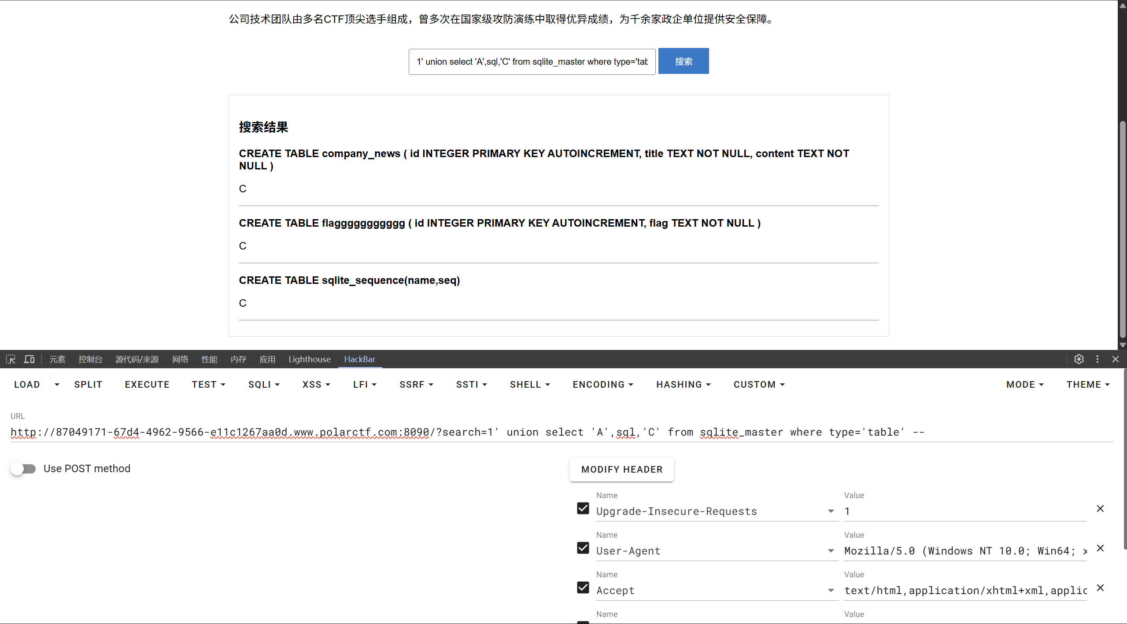Close the DevTools panel

point(1115,359)
